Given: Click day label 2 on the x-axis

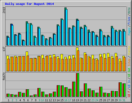Looking at the screenshot, I should (x=12, y=100).
